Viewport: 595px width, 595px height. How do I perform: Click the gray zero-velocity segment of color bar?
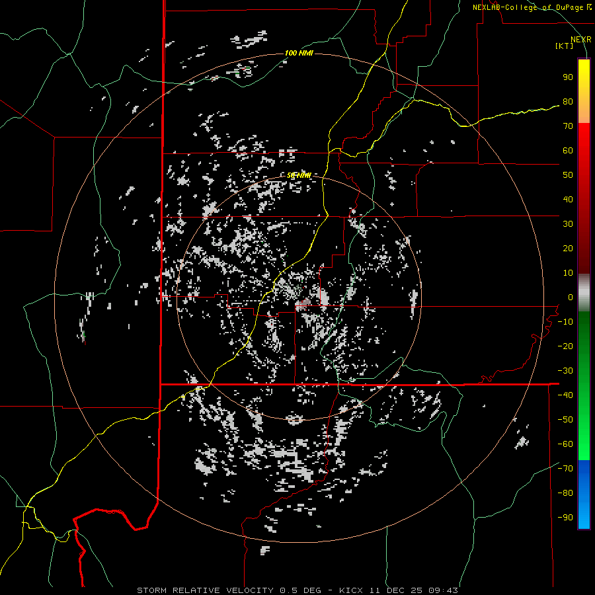coord(584,293)
